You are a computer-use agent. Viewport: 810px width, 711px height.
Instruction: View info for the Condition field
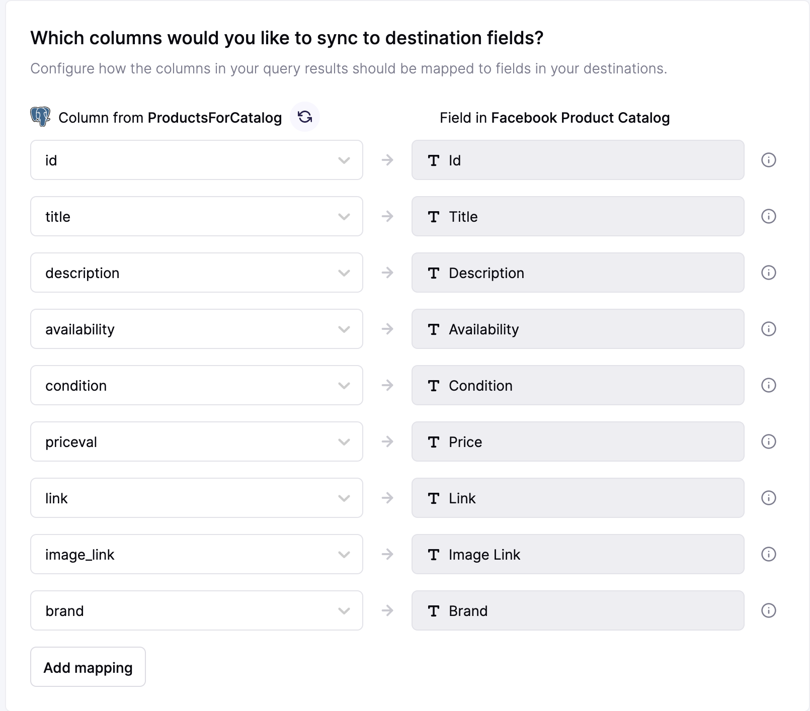(x=768, y=385)
